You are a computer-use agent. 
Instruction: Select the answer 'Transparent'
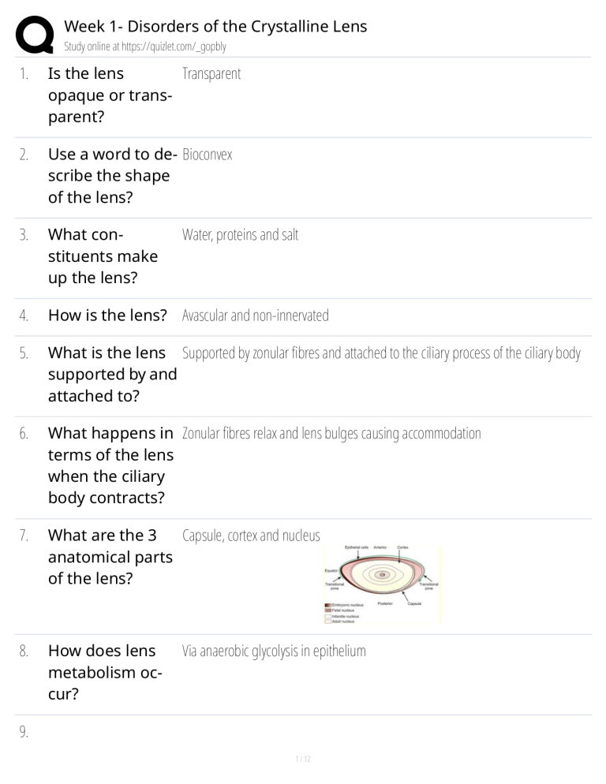click(211, 74)
